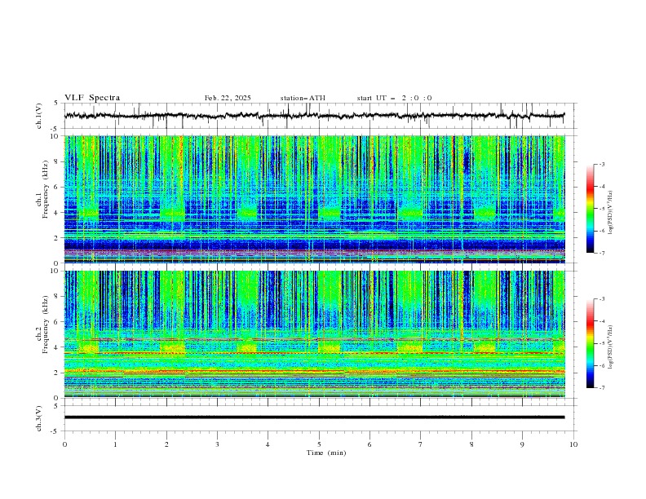Click the date text "Feb. 22, 2025"
This screenshot has width=646, height=499.
tap(228, 98)
